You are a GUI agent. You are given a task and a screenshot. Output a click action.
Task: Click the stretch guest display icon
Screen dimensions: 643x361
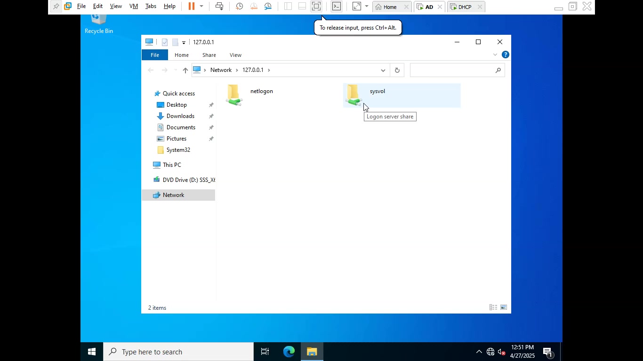[x=356, y=7]
